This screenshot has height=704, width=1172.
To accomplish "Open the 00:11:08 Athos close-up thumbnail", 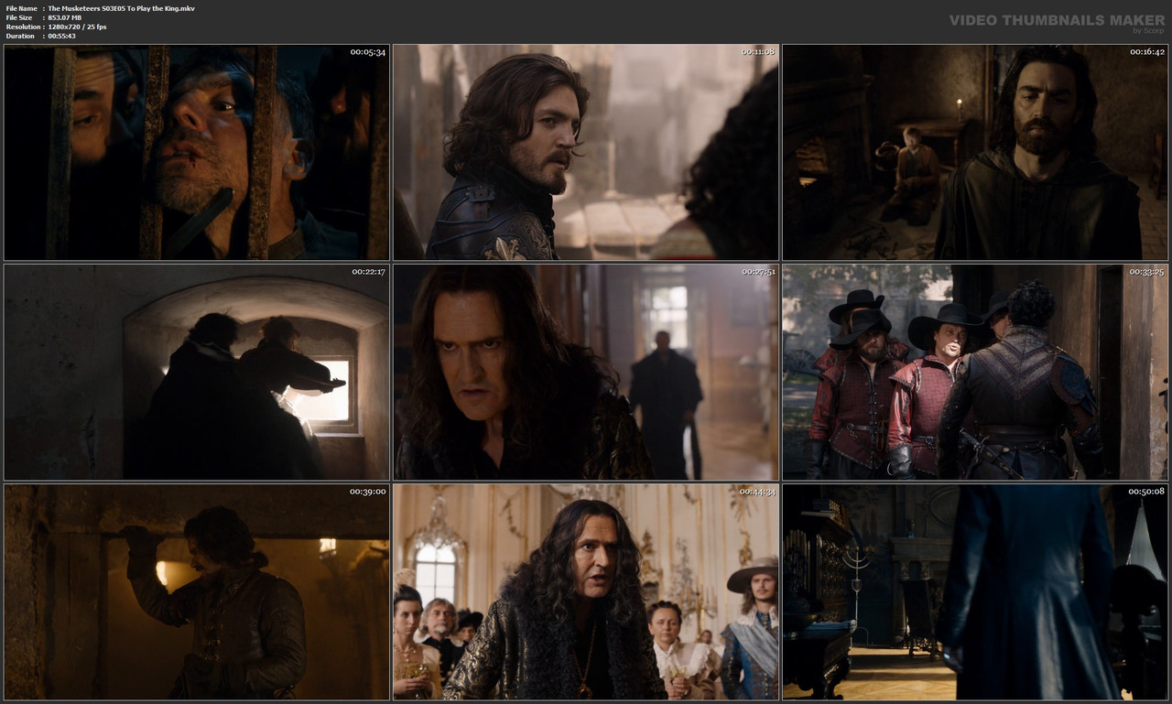I will pyautogui.click(x=586, y=151).
